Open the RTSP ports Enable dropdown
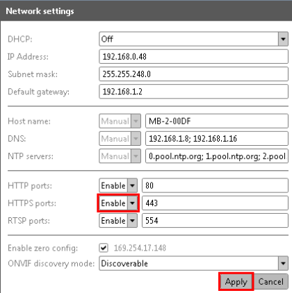 pos(118,221)
